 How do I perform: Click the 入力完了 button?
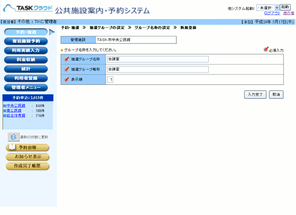click(x=255, y=95)
